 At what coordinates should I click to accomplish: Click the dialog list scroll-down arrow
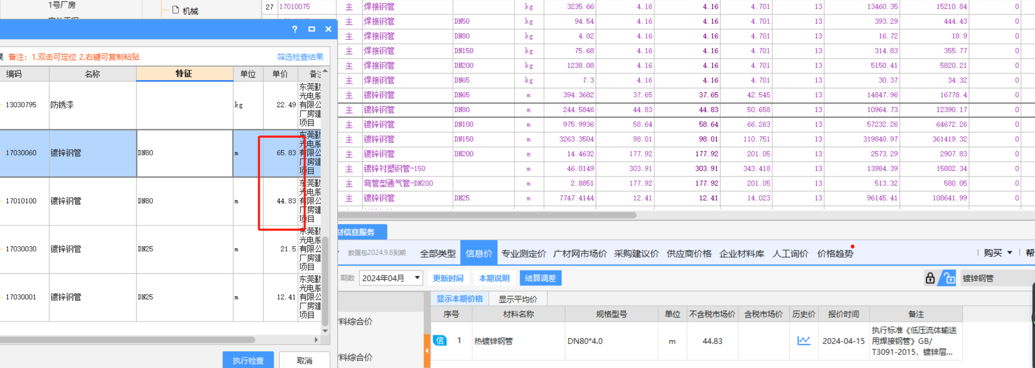click(325, 331)
